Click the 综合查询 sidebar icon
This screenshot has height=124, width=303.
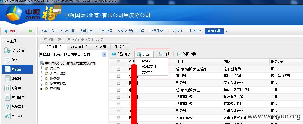pyautogui.click(x=8, y=50)
